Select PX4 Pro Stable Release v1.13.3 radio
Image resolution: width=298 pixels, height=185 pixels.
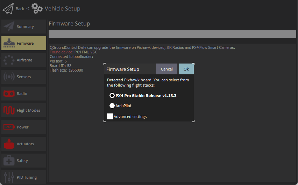(x=112, y=95)
